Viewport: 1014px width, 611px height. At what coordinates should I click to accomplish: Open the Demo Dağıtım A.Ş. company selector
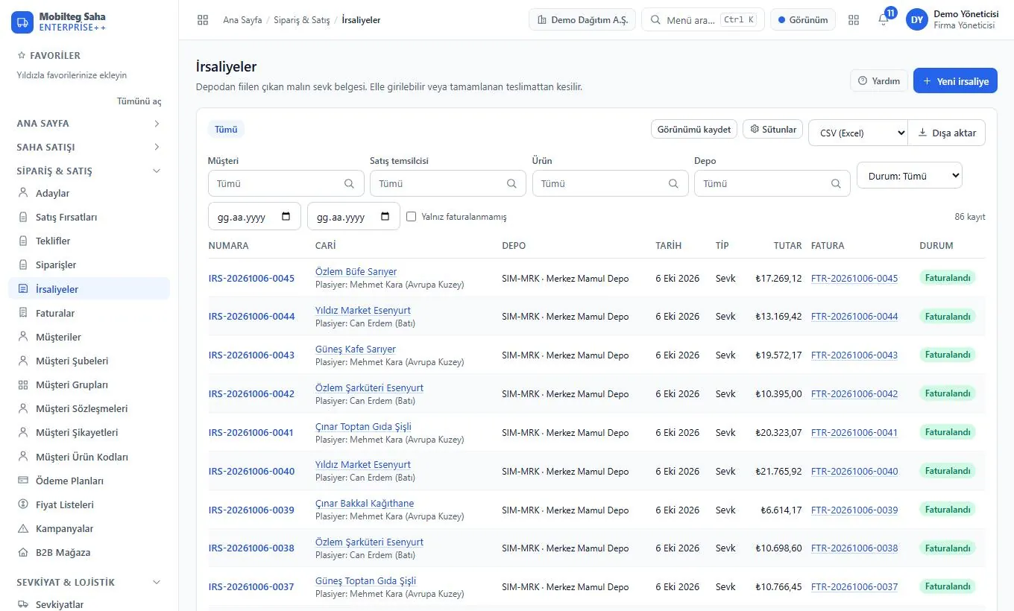pyautogui.click(x=582, y=20)
